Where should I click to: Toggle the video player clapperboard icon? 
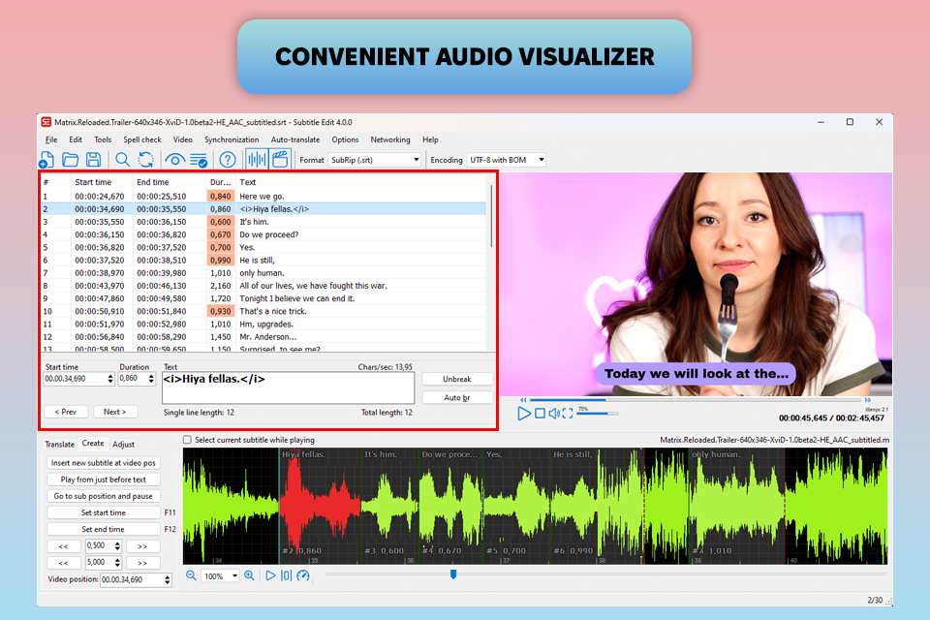[280, 160]
